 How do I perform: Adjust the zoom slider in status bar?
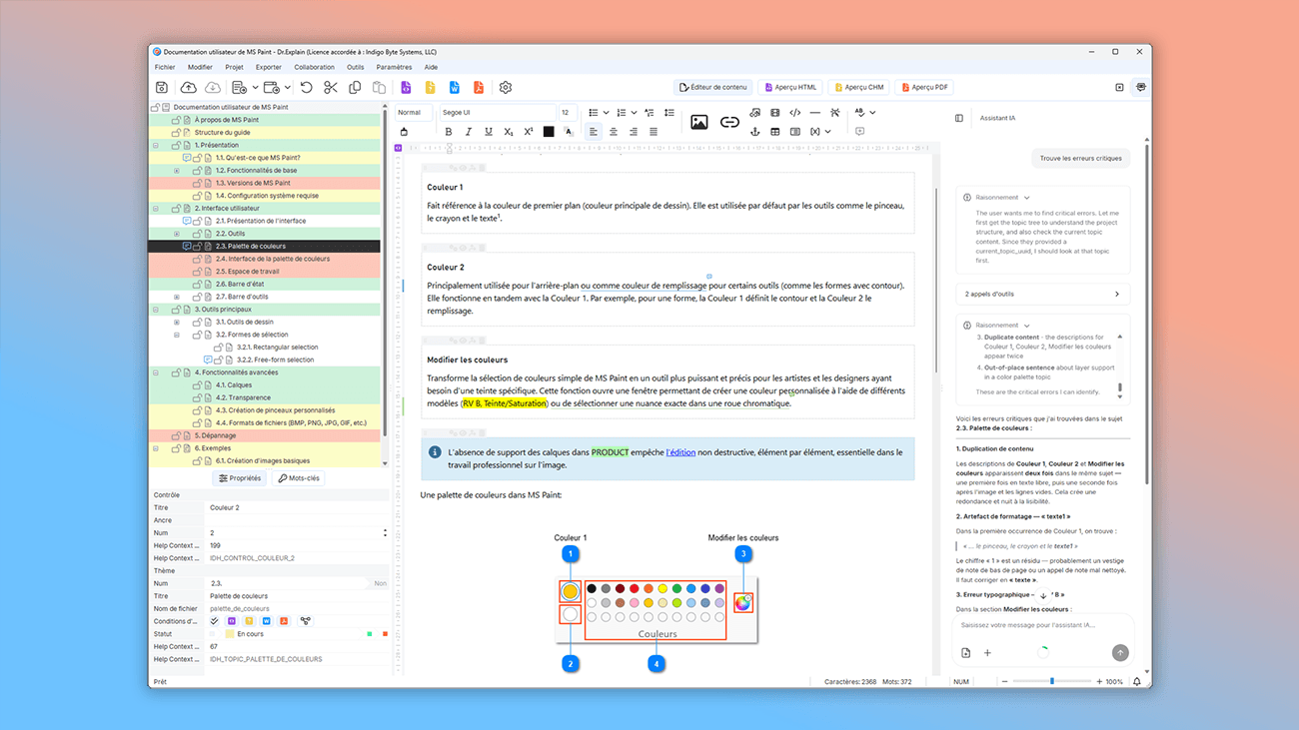tap(1051, 682)
